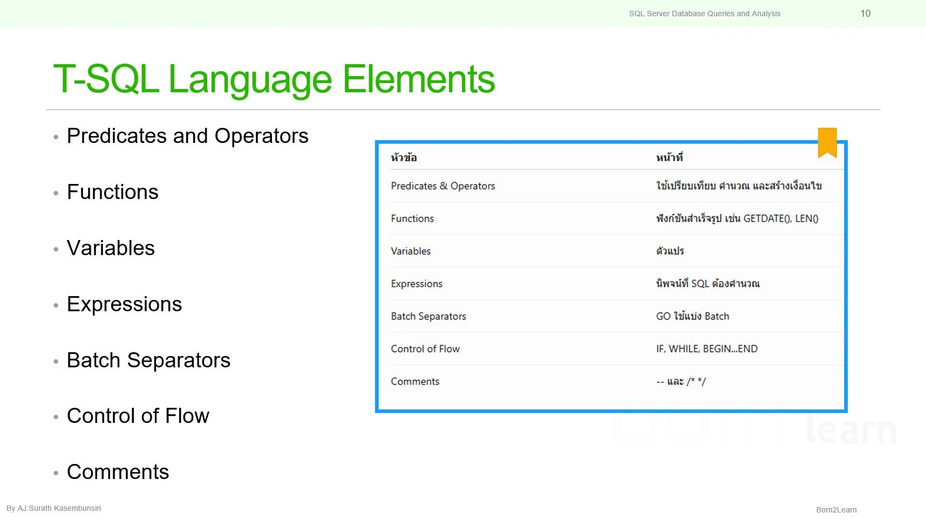
Task: Click the 'Control of Flow' bullet item
Action: pos(138,416)
